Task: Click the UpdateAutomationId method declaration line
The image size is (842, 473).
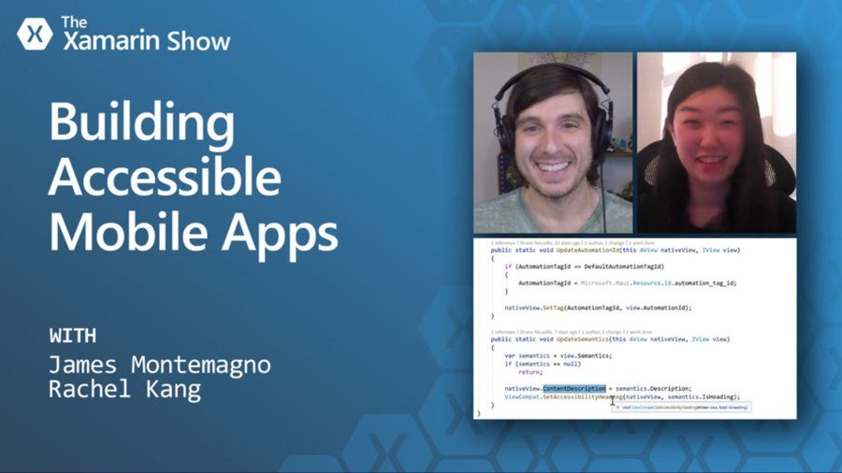Action: click(616, 250)
